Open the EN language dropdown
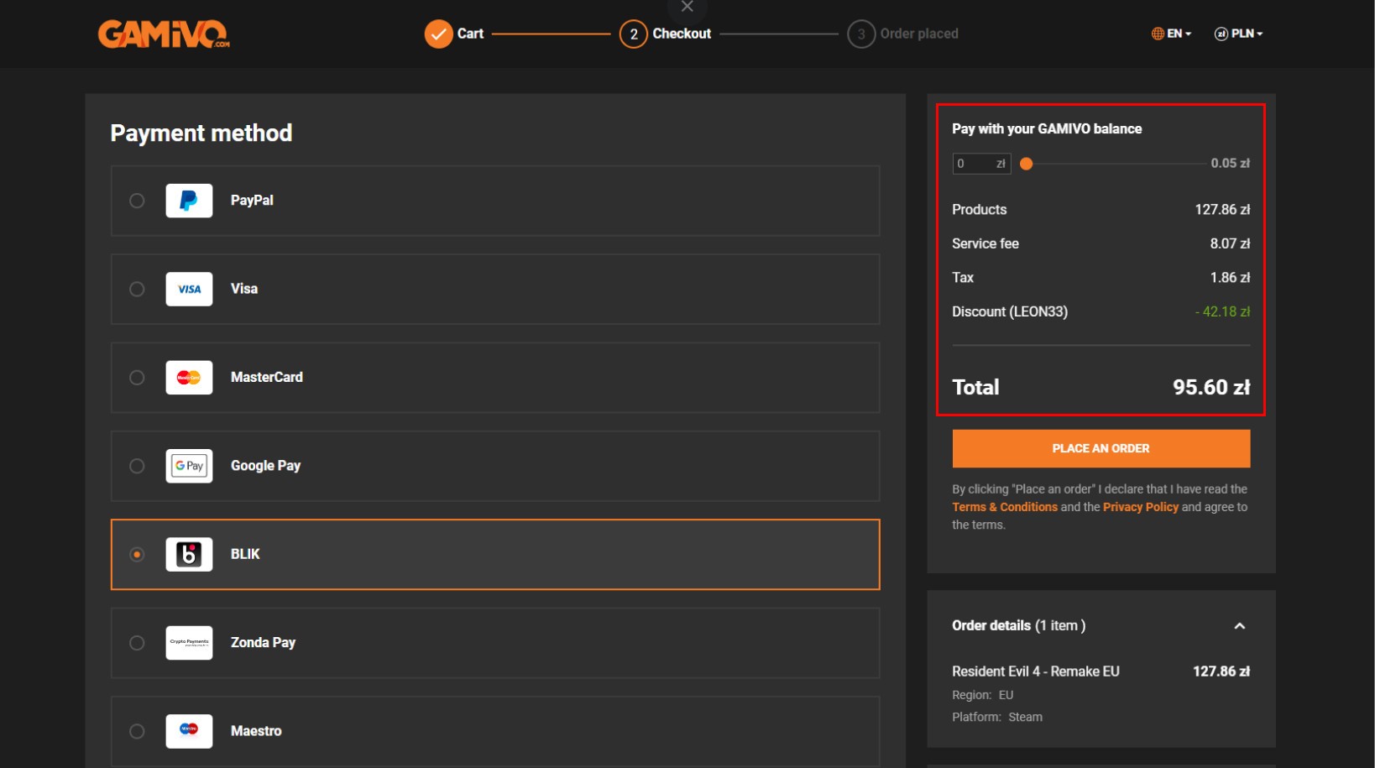 1171,34
